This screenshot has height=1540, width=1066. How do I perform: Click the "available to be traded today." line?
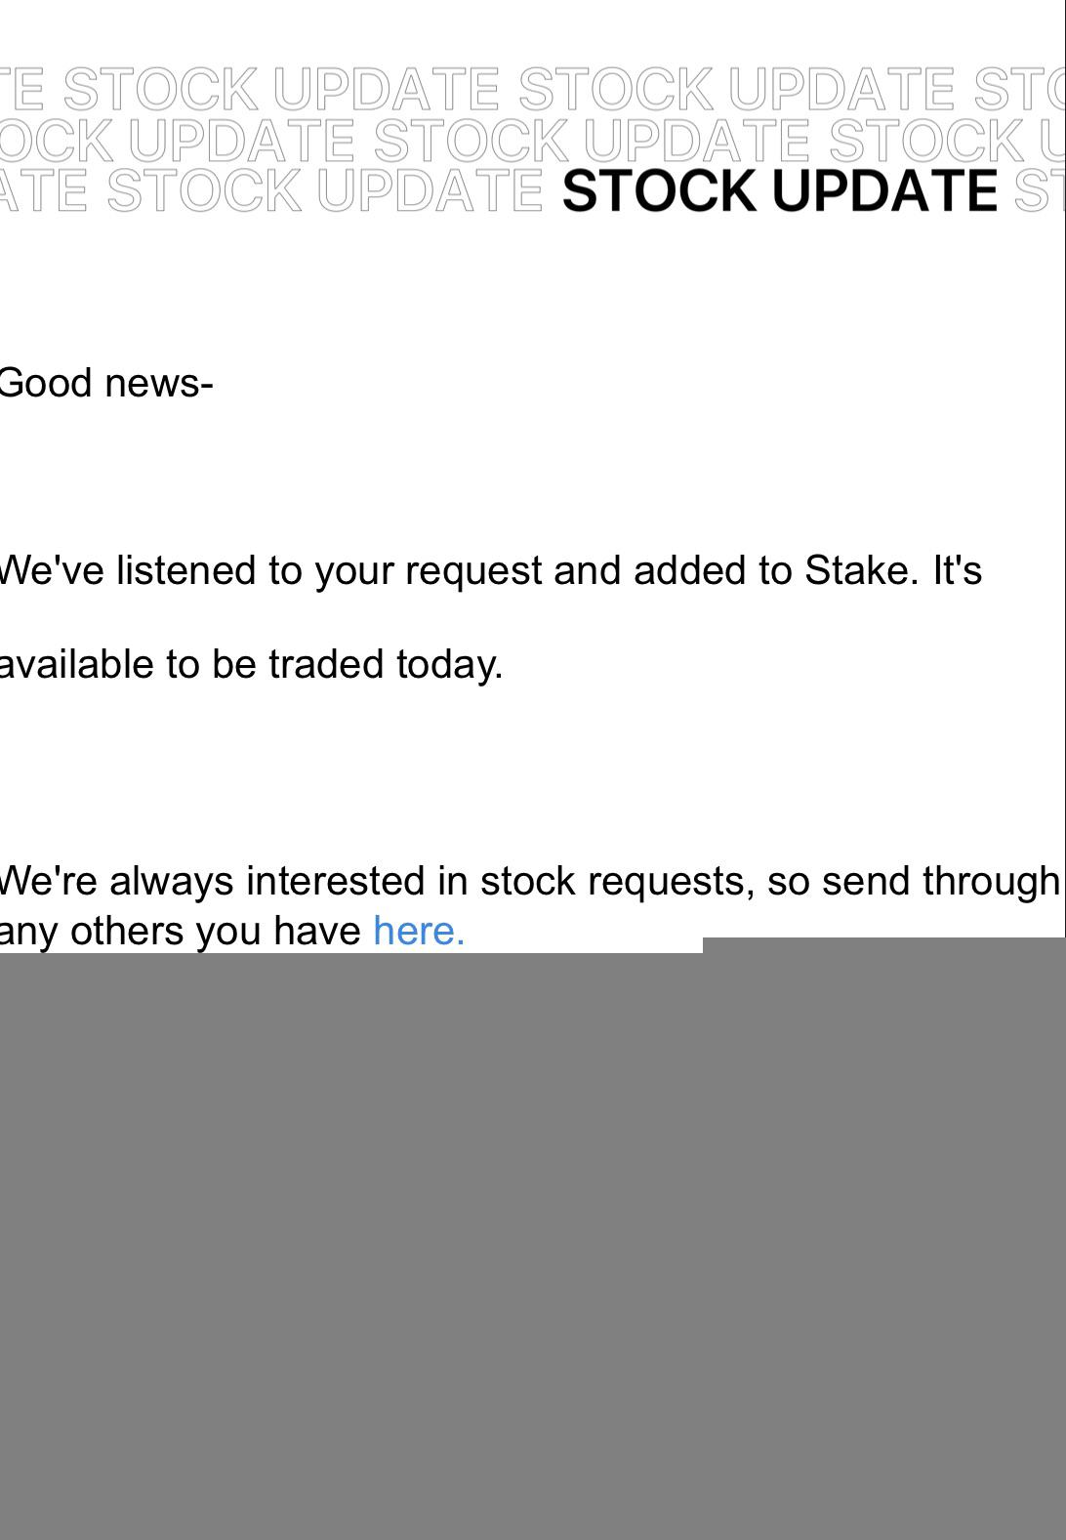tap(251, 664)
